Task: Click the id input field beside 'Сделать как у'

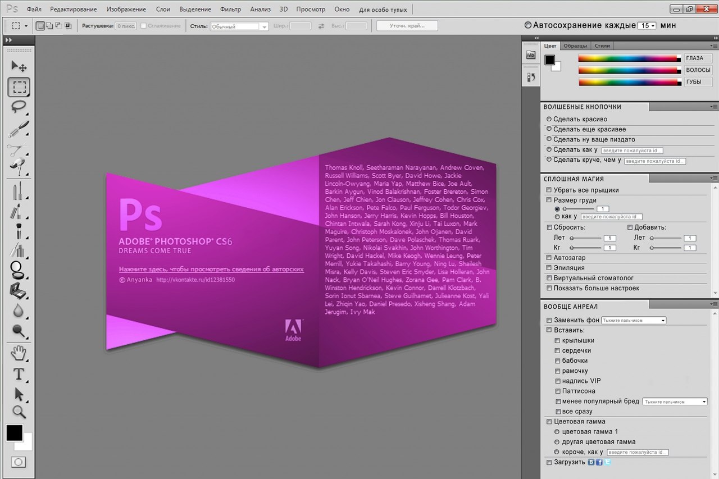Action: click(x=632, y=150)
